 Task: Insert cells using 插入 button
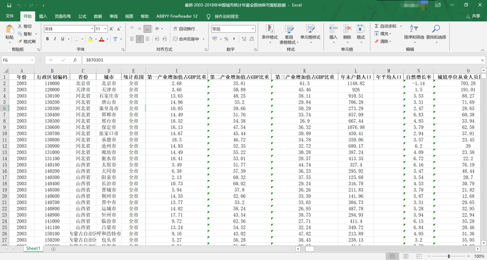[333, 33]
